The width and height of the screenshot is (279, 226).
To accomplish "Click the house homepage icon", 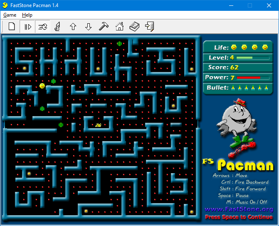I will click(119, 27).
